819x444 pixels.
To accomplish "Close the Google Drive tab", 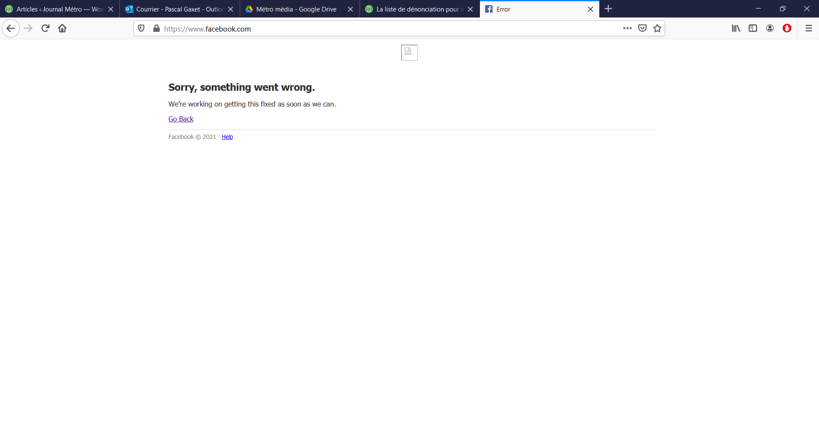I will pos(350,9).
